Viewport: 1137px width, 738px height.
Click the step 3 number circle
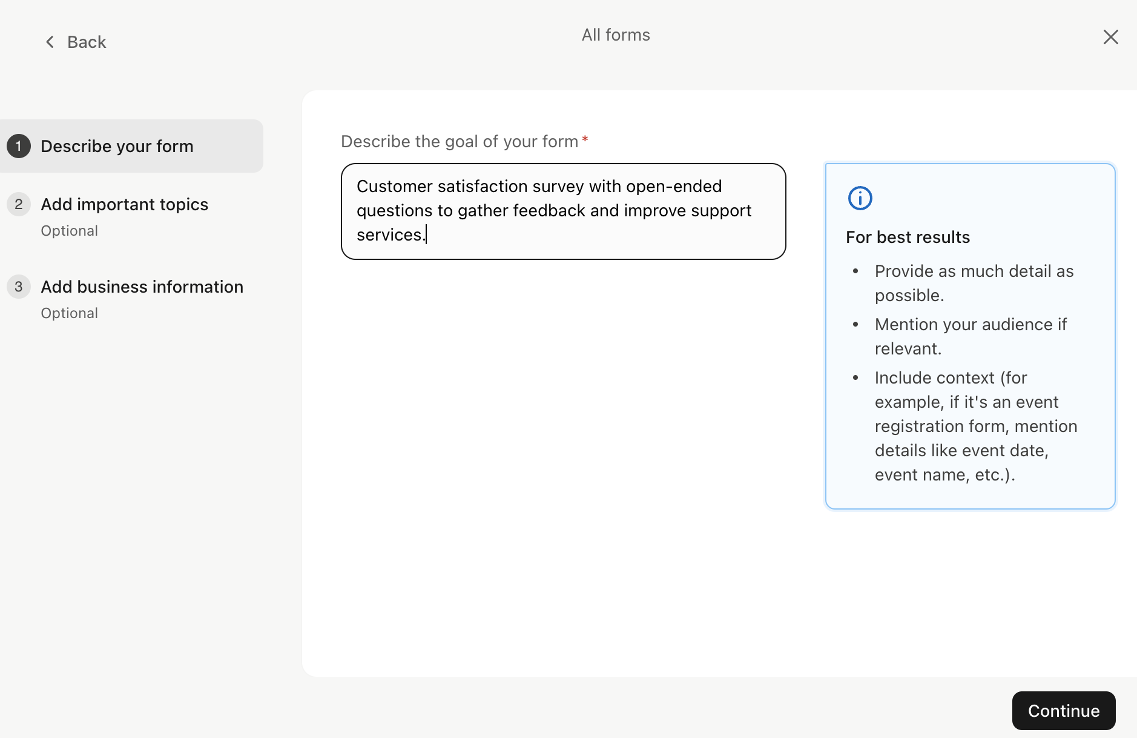[19, 287]
